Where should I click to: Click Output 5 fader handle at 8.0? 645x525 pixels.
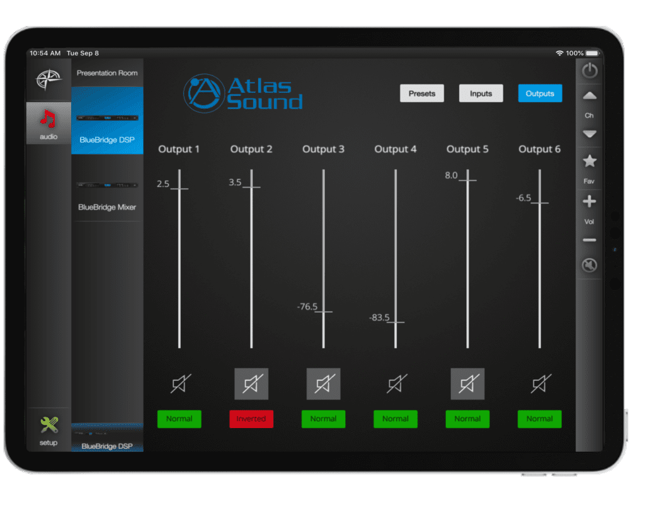coord(467,181)
